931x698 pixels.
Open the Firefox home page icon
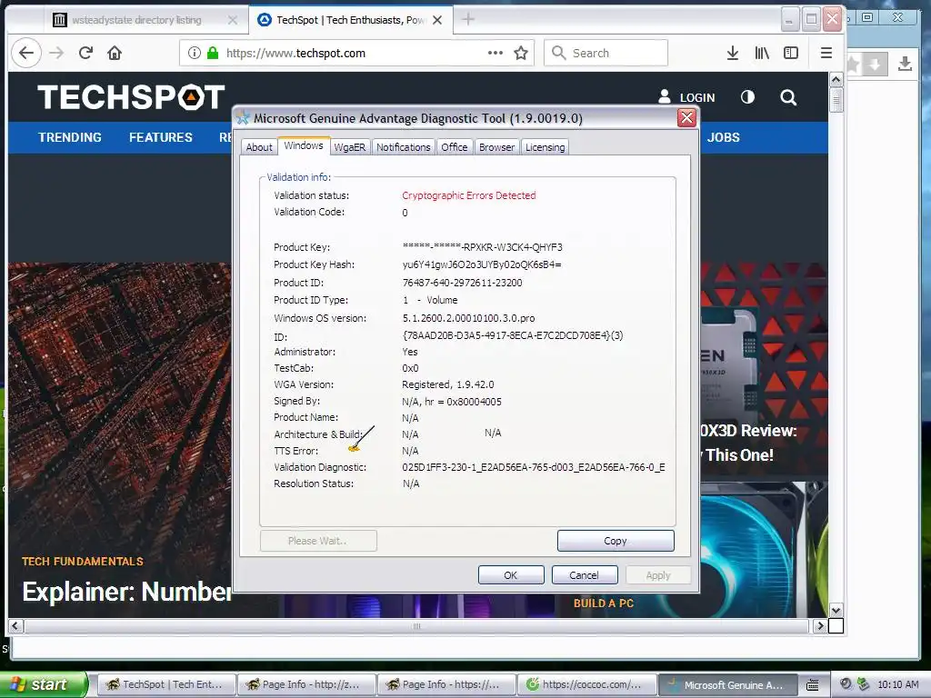coord(115,53)
